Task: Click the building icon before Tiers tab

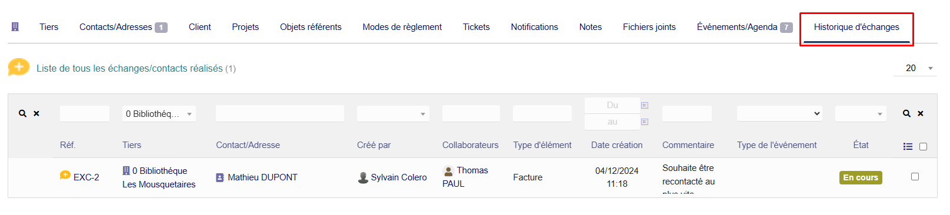Action: click(x=15, y=26)
